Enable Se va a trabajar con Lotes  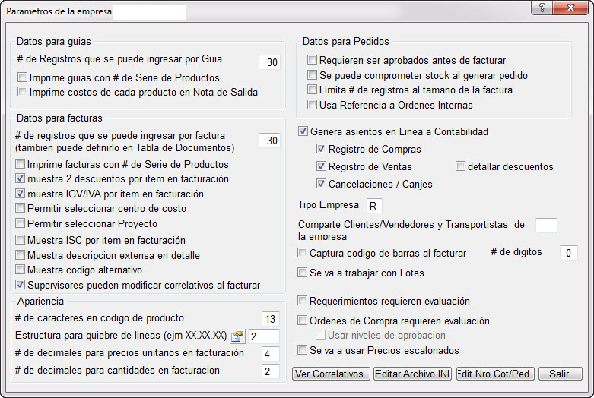point(303,273)
